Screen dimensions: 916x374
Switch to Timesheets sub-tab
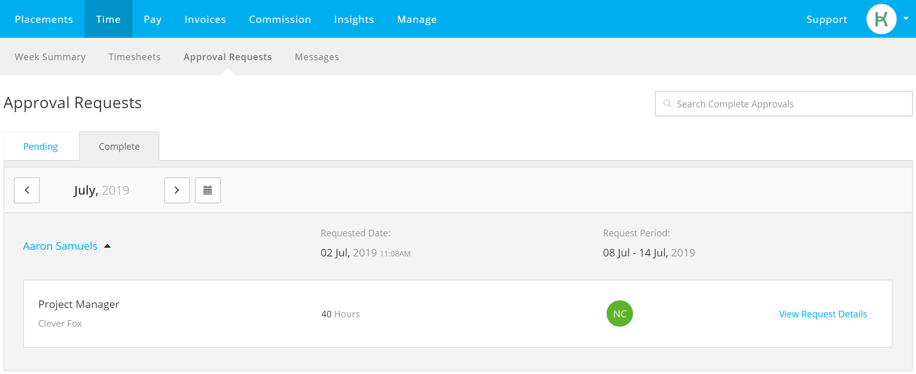tap(135, 57)
